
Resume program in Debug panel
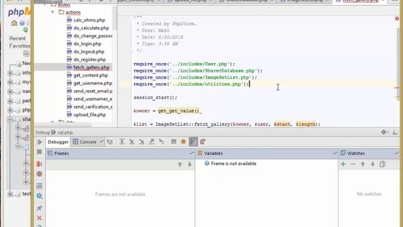click(x=40, y=142)
